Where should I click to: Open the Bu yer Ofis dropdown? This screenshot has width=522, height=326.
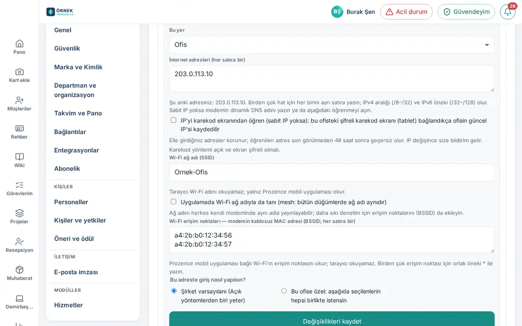332,45
